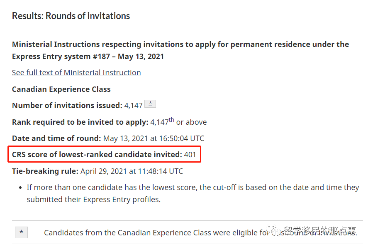Image resolution: width=368 pixels, height=247 pixels.
Task: Click the WeChat logo watermark icon
Action: (275, 231)
